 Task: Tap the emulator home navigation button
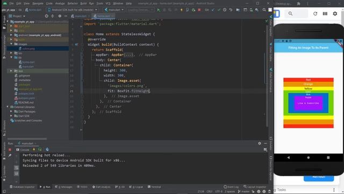click(x=309, y=157)
